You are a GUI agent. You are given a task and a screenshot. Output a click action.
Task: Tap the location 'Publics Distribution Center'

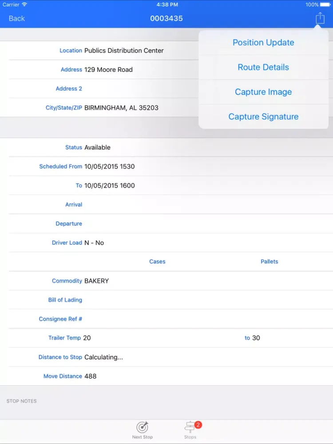point(124,51)
